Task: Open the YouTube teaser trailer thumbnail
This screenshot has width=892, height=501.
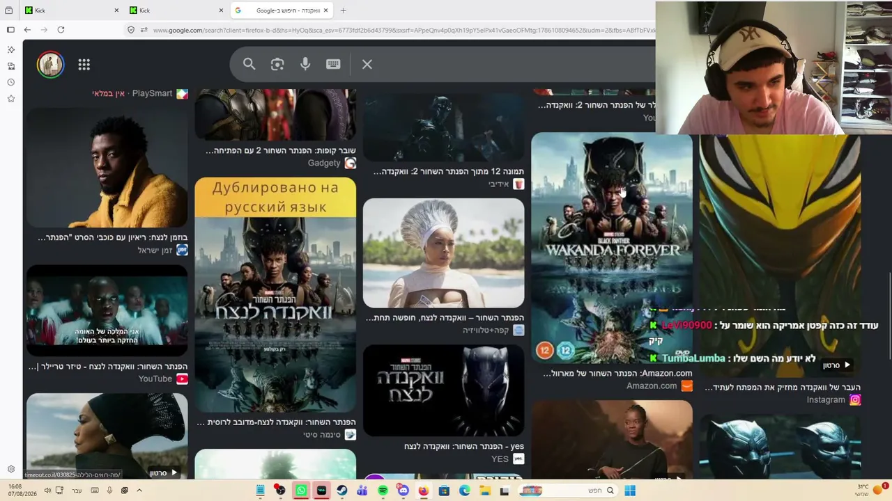Action: point(107,311)
